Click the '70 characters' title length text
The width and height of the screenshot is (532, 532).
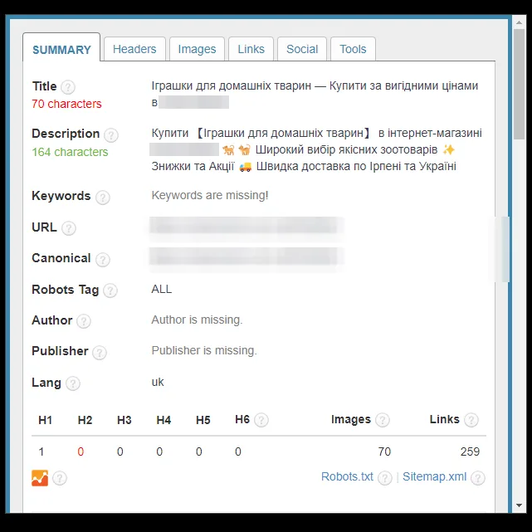click(66, 104)
